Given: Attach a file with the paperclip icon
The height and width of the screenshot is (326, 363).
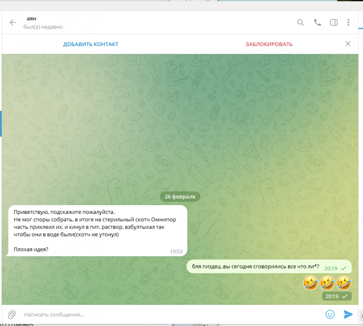Looking at the screenshot, I should coord(12,314).
